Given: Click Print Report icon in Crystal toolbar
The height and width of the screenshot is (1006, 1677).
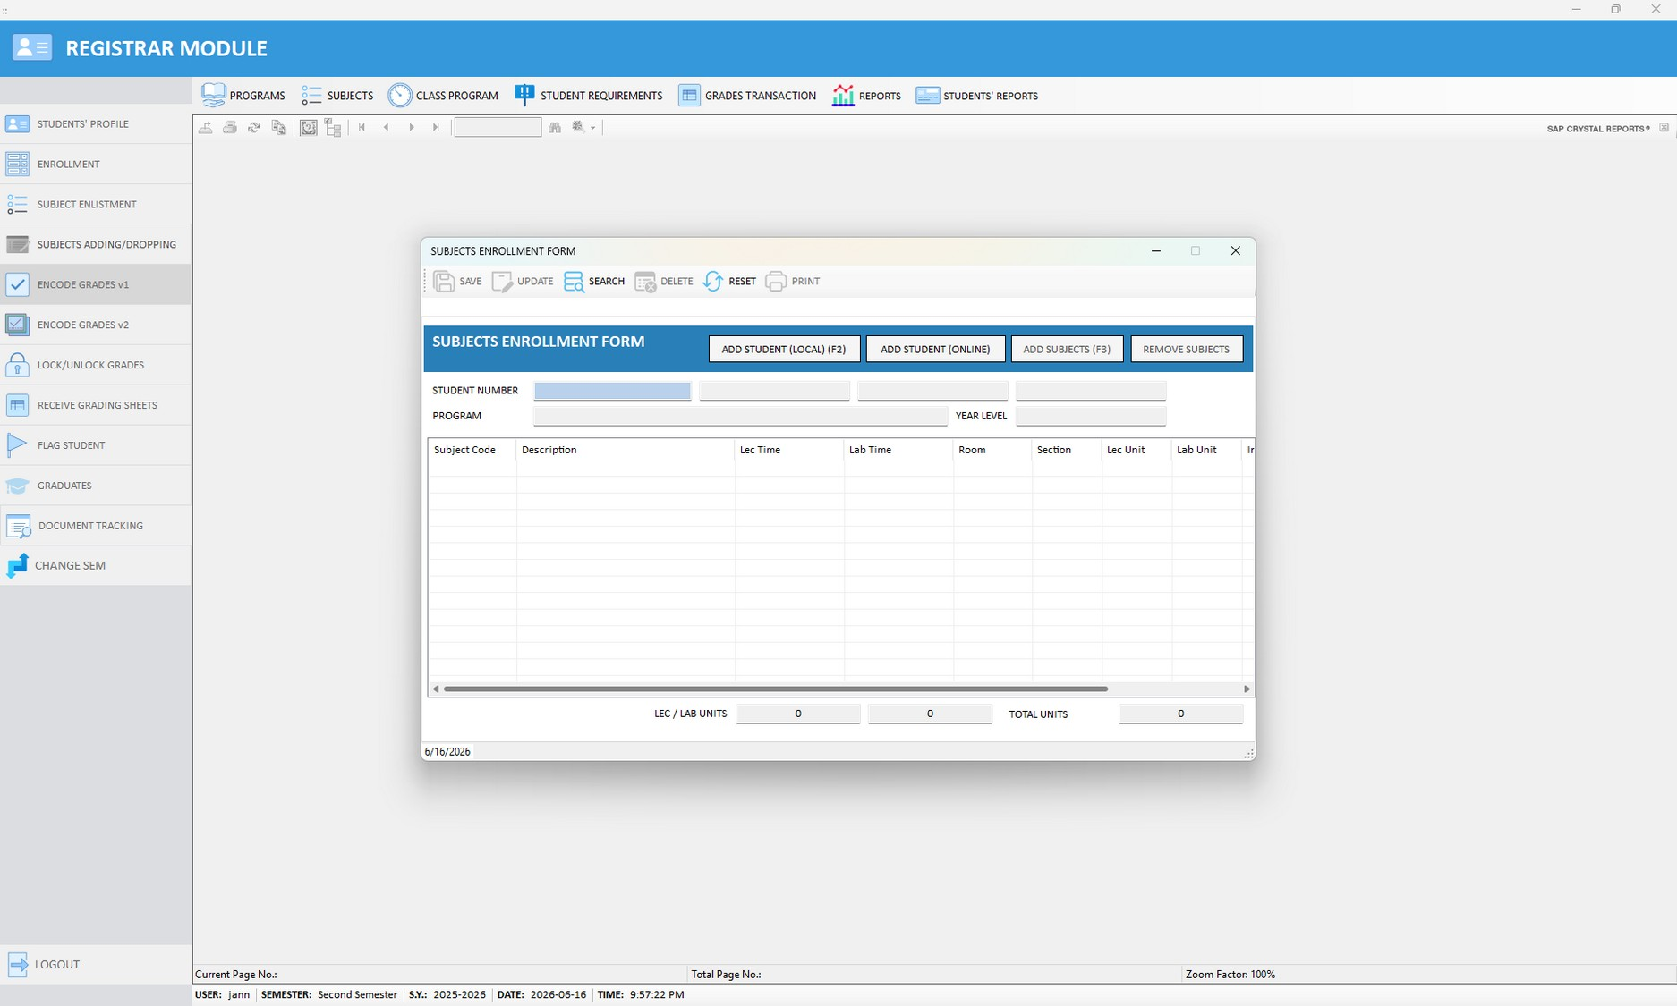Looking at the screenshot, I should click(230, 127).
